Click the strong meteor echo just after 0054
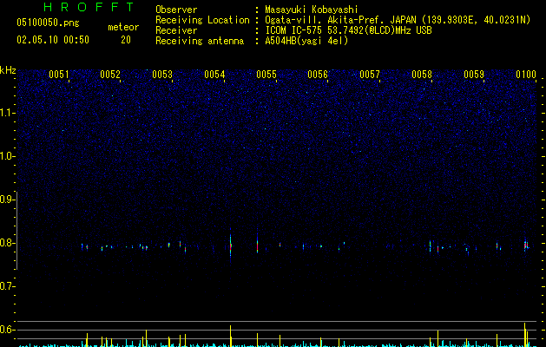The height and width of the screenshot is (347, 546). pyautogui.click(x=231, y=246)
